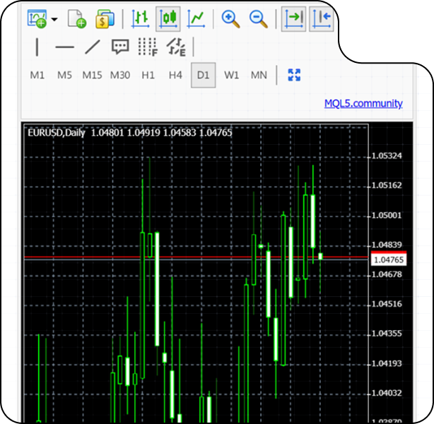Select the trendline drawing tool
This screenshot has width=434, height=424.
pos(93,47)
